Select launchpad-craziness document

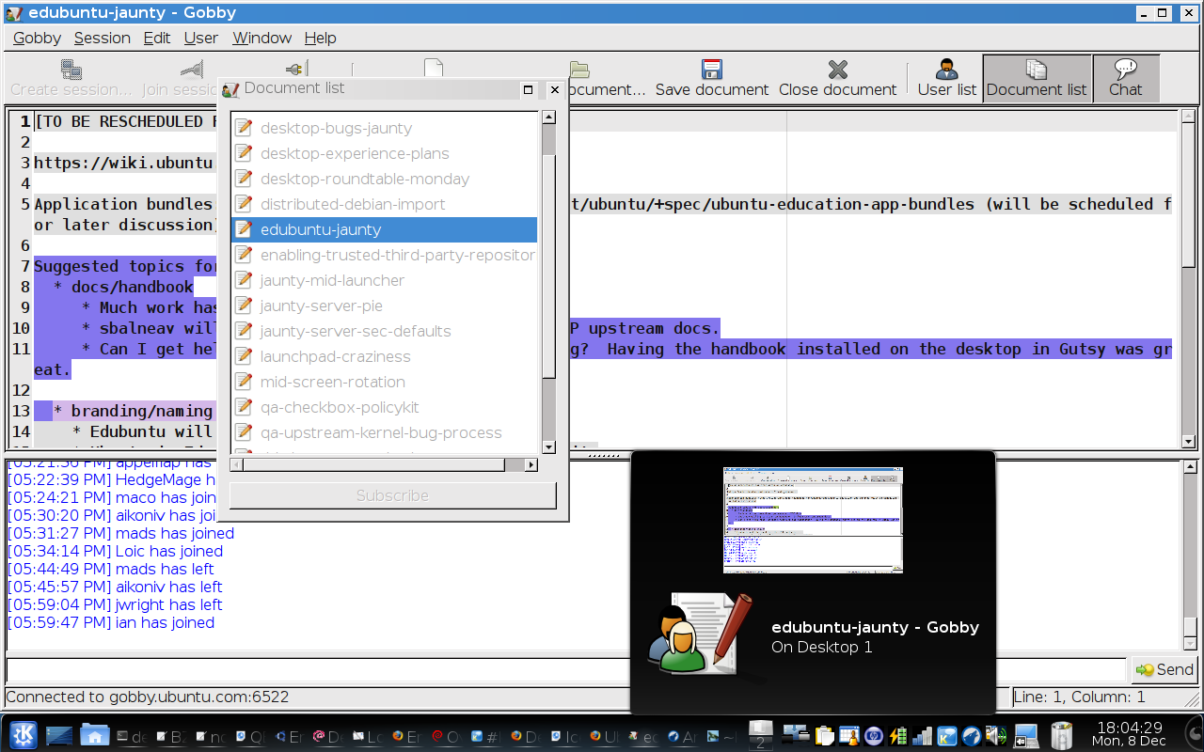384,356
